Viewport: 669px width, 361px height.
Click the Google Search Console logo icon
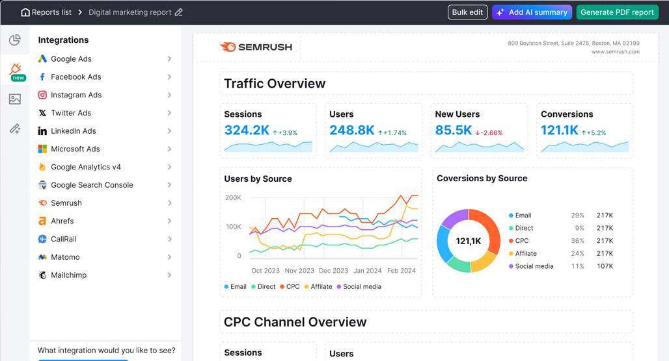[42, 185]
